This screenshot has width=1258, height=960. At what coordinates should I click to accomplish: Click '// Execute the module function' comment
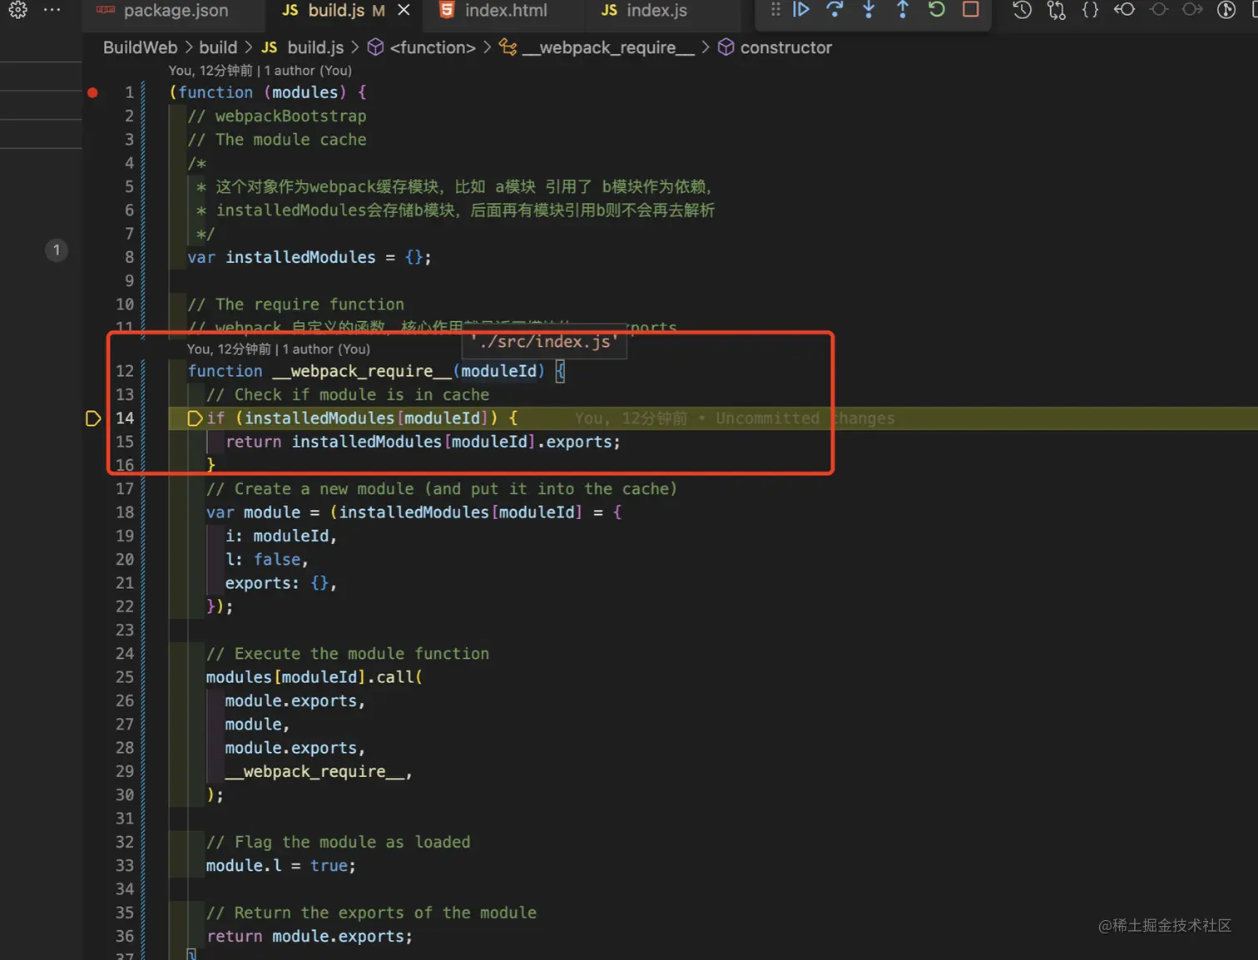(348, 654)
